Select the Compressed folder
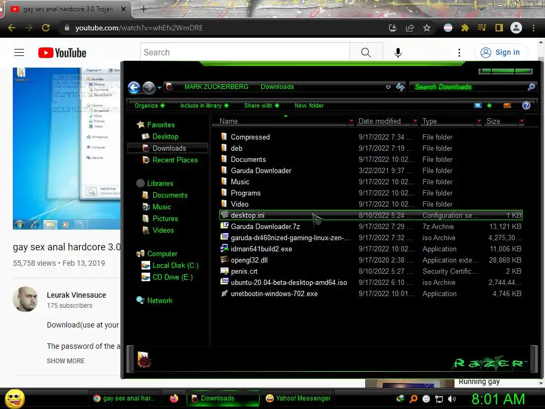This screenshot has height=409, width=545. 250,137
